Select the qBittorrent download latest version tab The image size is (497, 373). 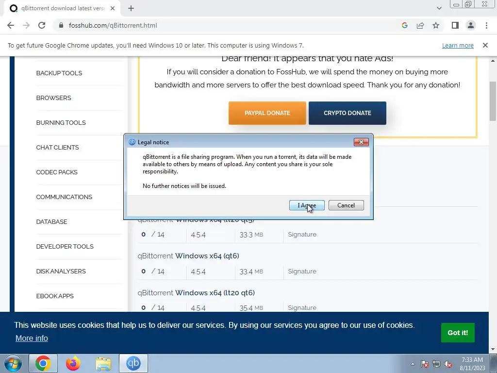62,8
